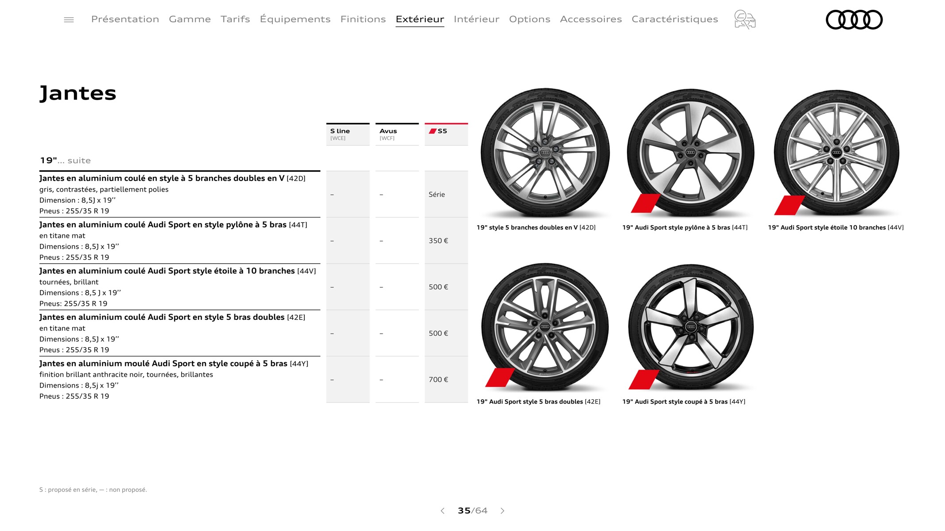Click the '19"... suite' section label
The width and height of the screenshot is (945, 531).
pos(65,161)
